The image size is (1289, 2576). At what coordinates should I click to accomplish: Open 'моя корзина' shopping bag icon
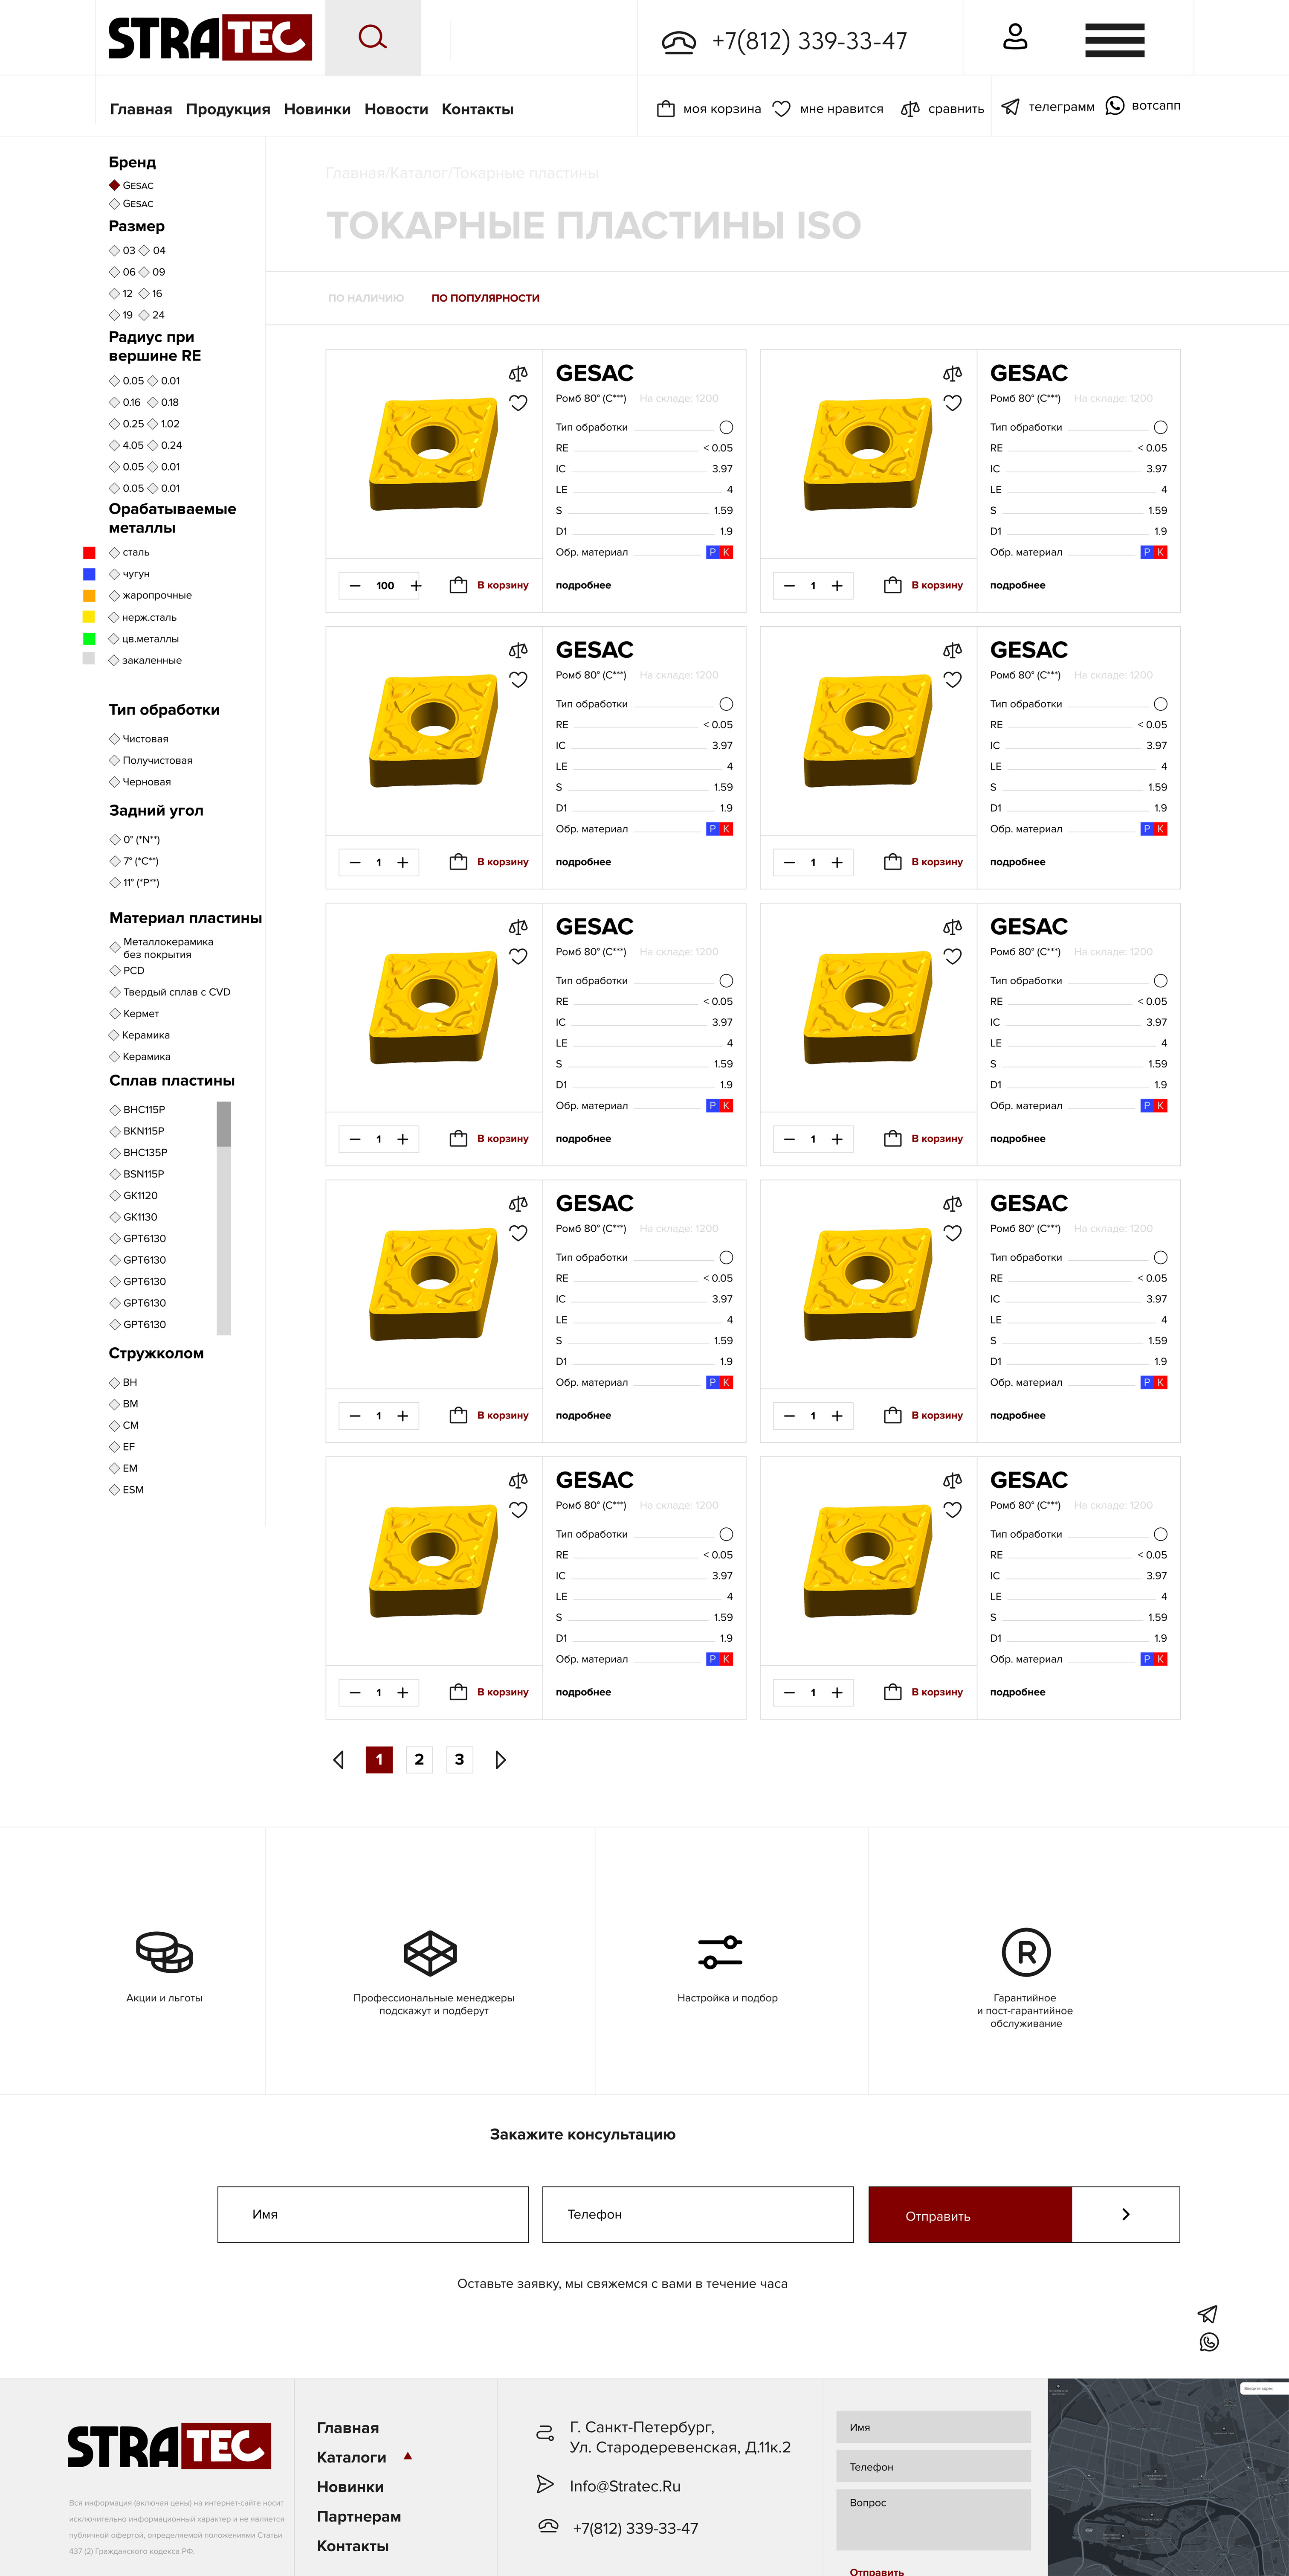click(x=666, y=108)
